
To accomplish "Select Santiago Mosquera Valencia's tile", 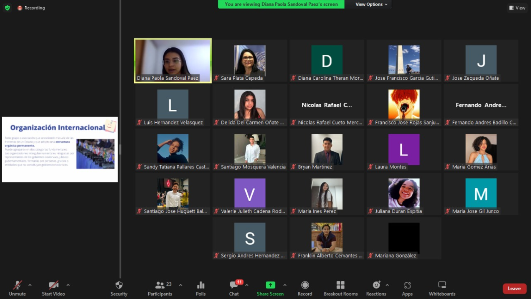I will [x=250, y=149].
